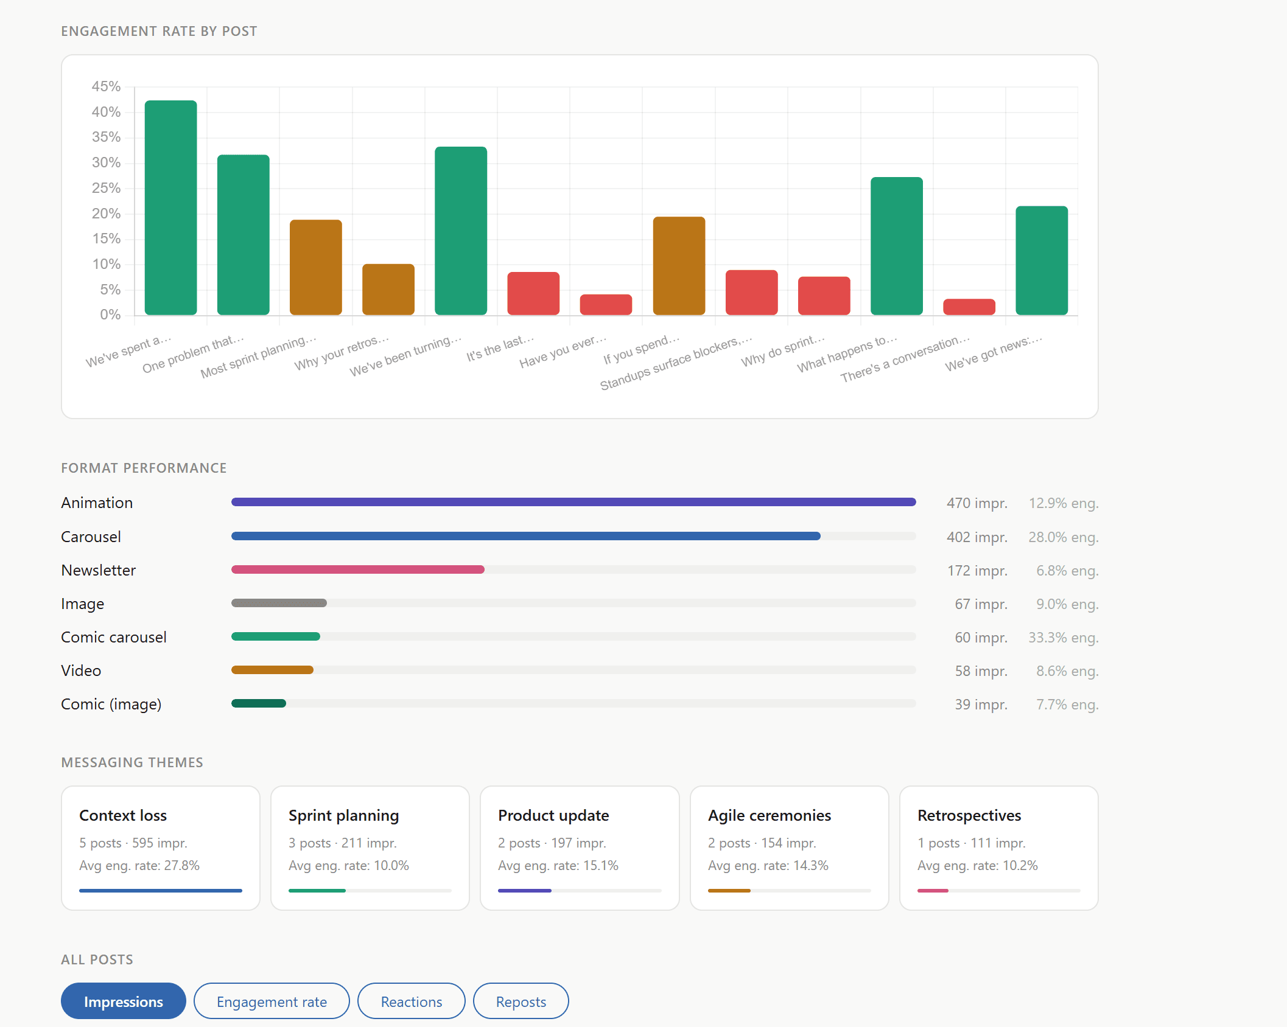Click the 'We've spent a…' green bar
1287x1027 pixels.
(x=170, y=207)
